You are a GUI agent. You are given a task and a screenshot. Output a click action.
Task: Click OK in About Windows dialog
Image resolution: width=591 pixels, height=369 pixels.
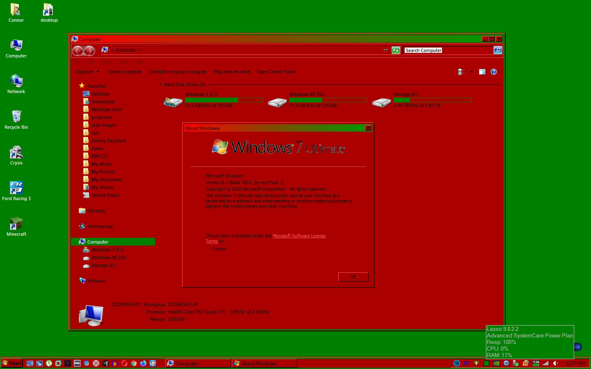[353, 277]
